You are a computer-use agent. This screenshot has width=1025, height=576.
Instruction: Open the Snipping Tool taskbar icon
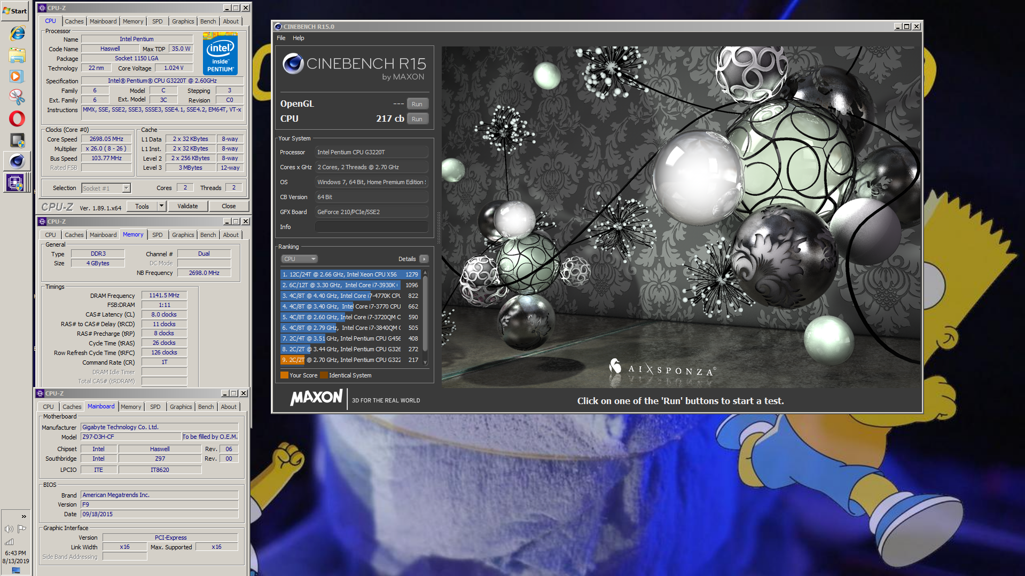coord(17,97)
